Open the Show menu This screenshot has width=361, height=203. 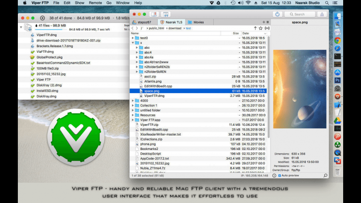pyautogui.click(x=79, y=3)
